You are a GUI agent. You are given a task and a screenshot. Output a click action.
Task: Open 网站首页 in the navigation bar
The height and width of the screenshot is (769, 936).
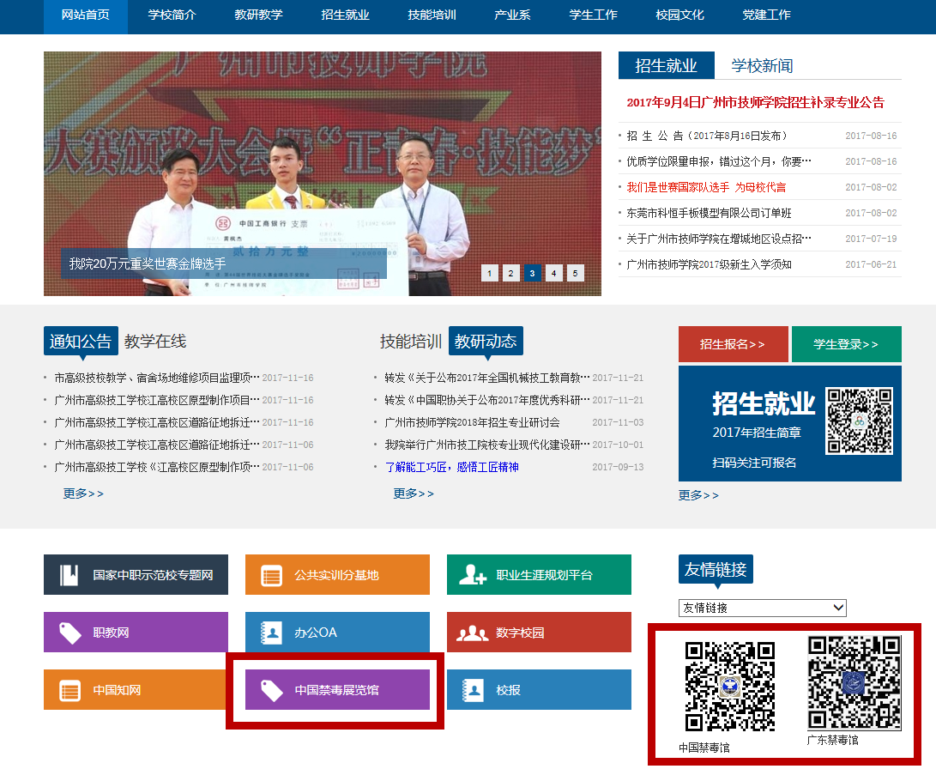pos(85,15)
